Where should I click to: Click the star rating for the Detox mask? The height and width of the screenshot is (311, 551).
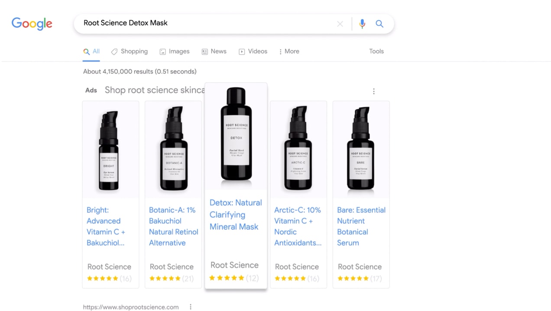[227, 278]
